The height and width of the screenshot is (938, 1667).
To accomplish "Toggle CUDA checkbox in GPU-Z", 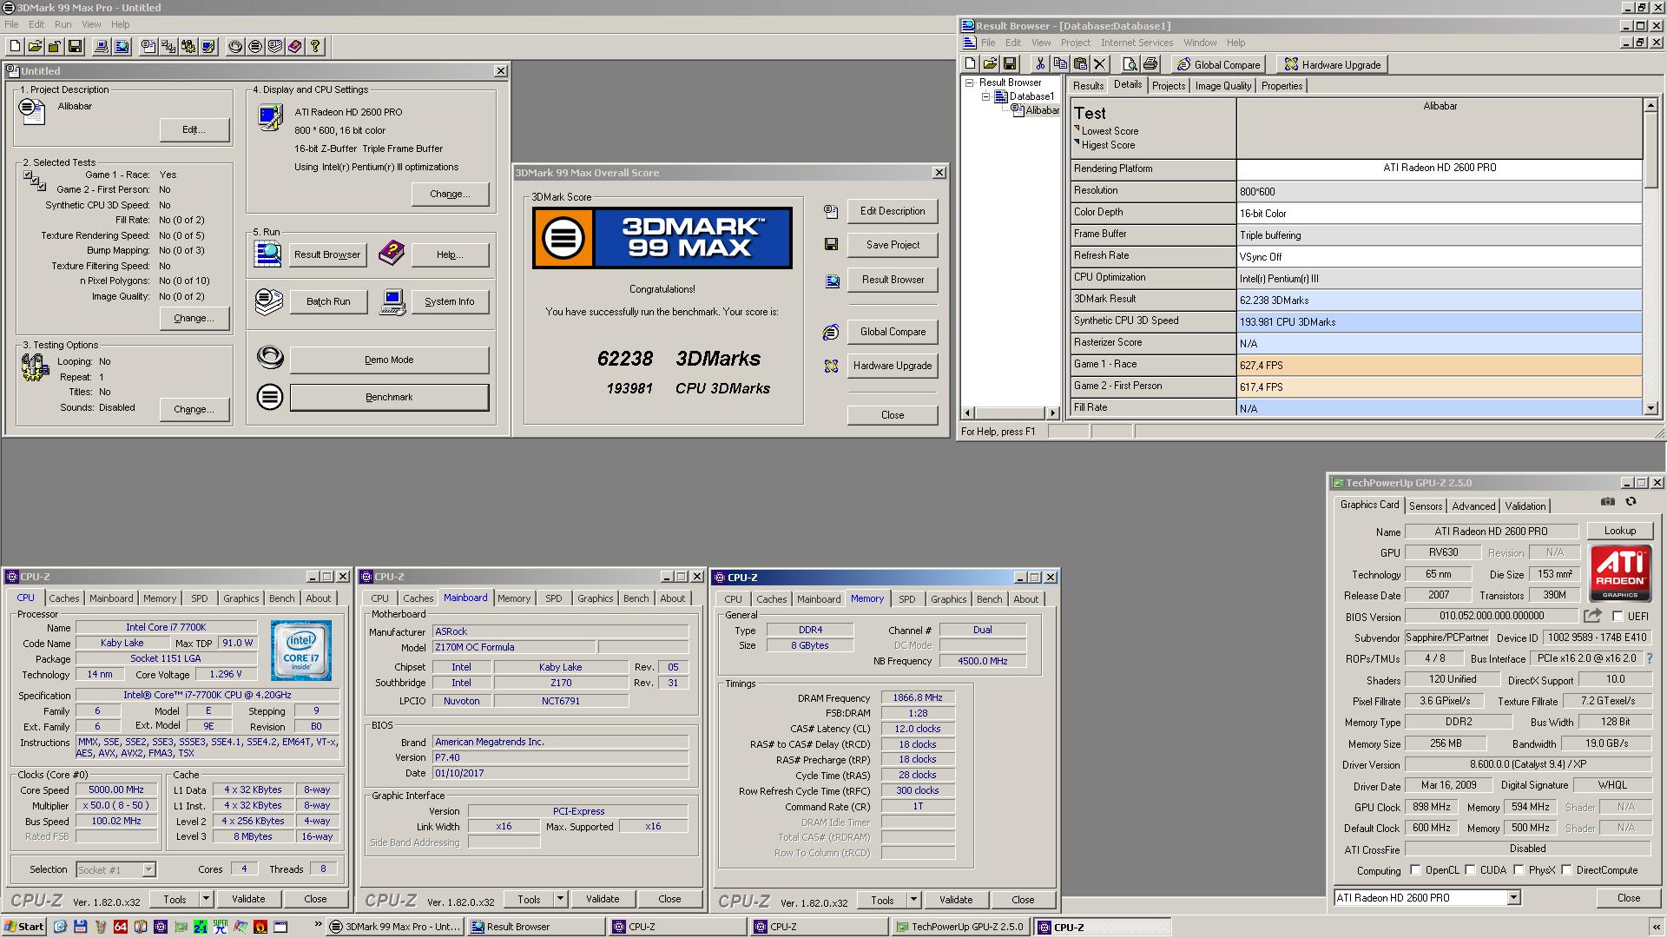I will click(x=1470, y=869).
